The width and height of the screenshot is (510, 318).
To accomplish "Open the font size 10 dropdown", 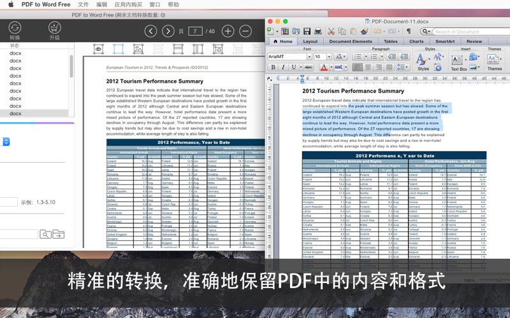I will point(329,57).
